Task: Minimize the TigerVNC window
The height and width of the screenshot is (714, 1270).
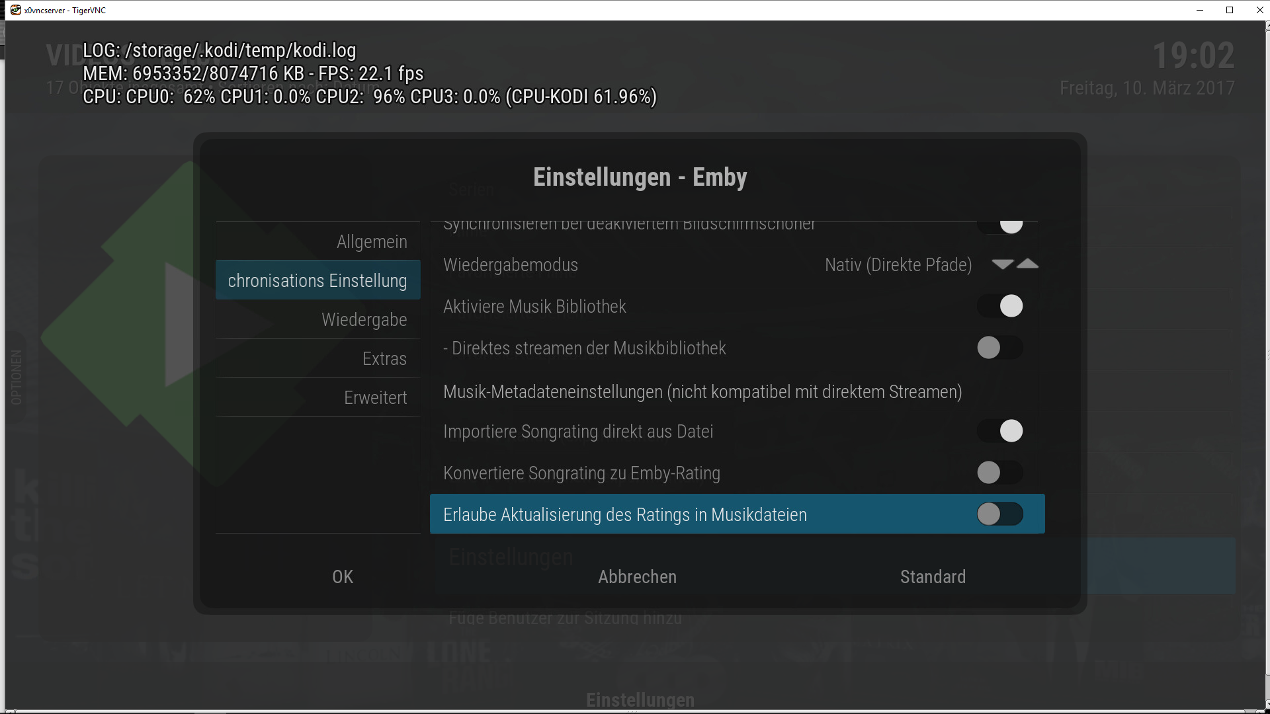Action: click(x=1200, y=10)
